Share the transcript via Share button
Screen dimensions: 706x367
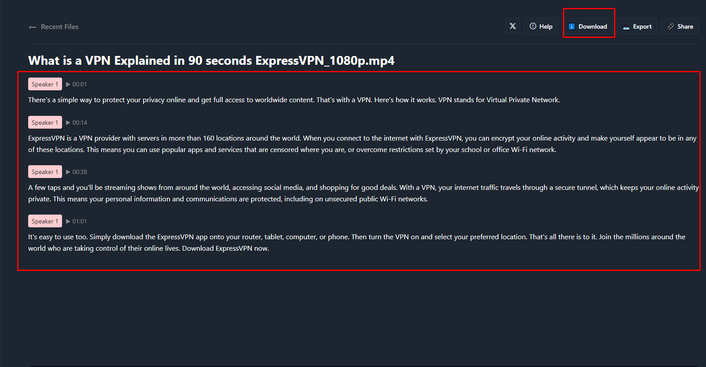point(680,26)
